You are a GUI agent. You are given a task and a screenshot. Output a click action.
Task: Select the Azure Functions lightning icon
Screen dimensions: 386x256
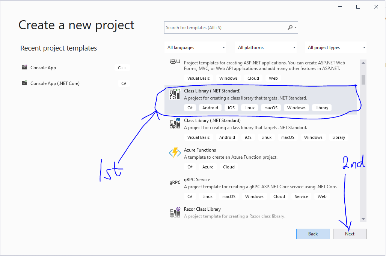pyautogui.click(x=175, y=153)
